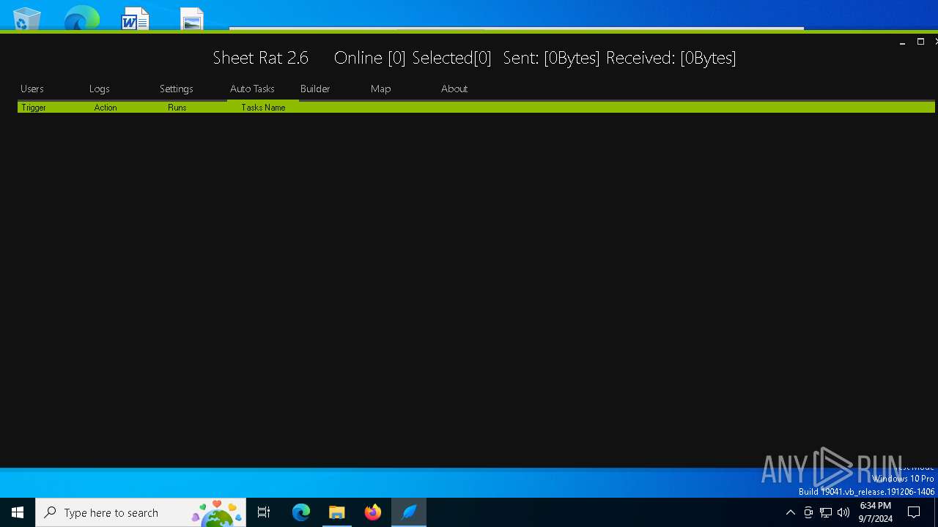Minimize the Sheet Rat window
938x527 pixels.
(x=902, y=42)
